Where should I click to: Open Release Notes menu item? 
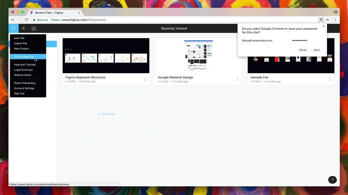[x=28, y=75]
